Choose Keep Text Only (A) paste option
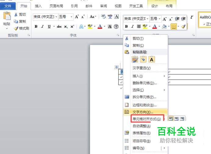The width and height of the screenshot is (211, 154). (x=152, y=59)
